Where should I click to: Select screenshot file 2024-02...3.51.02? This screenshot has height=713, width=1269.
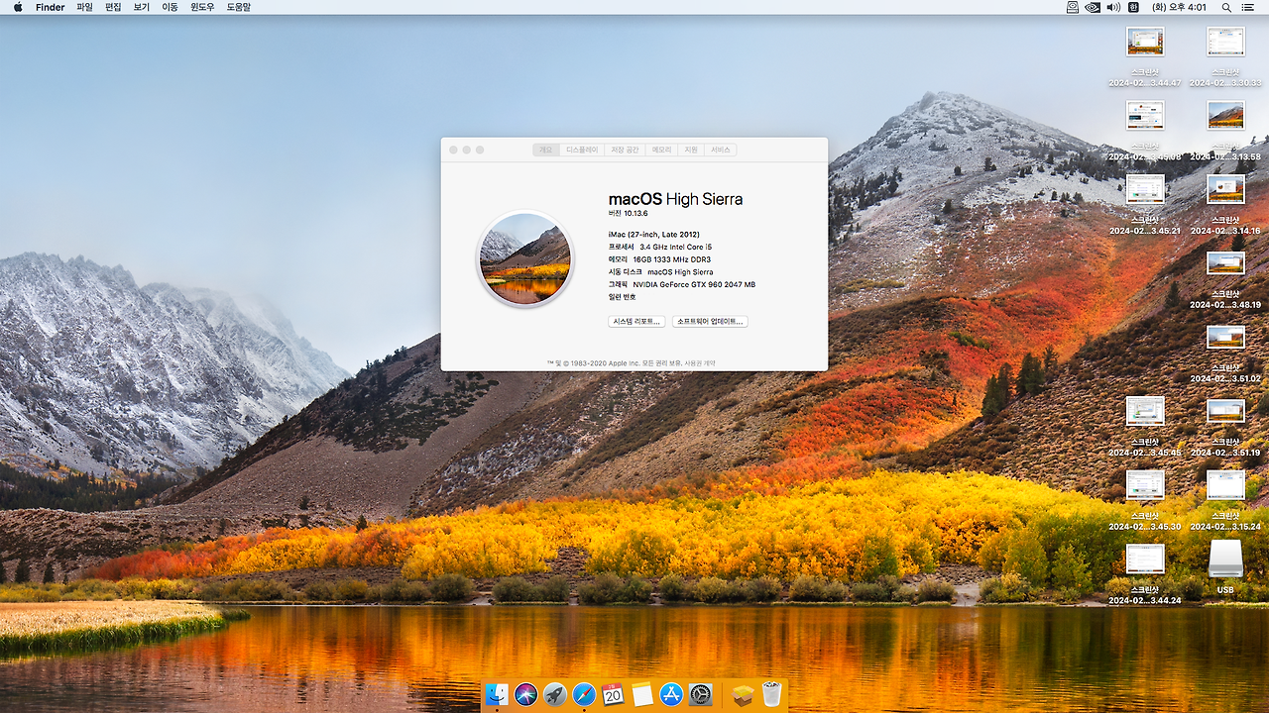pos(1225,353)
